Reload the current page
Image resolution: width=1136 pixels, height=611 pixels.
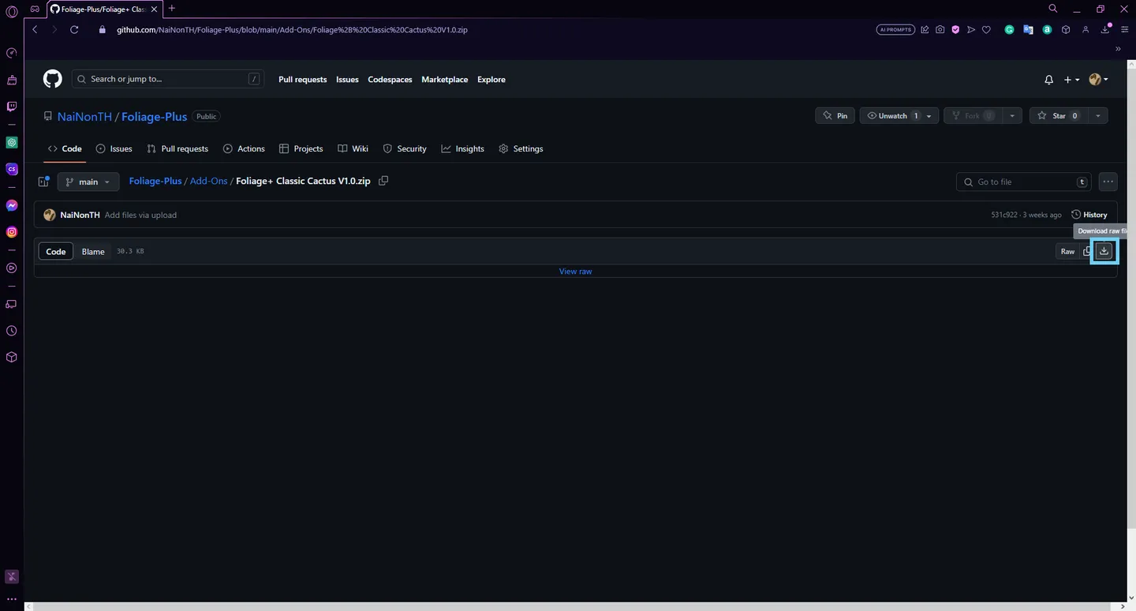(x=74, y=30)
